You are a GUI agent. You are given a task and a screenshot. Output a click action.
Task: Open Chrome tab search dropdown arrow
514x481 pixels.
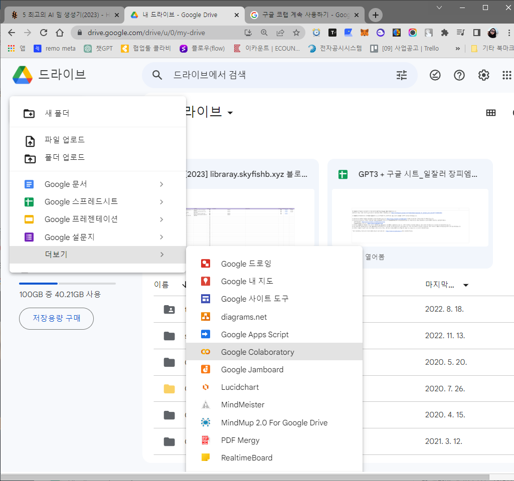[439, 8]
